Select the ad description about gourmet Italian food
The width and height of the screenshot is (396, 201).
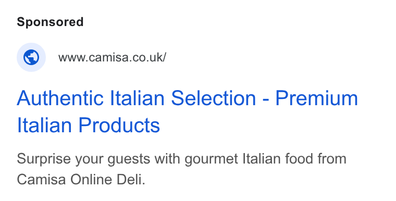pos(181,169)
